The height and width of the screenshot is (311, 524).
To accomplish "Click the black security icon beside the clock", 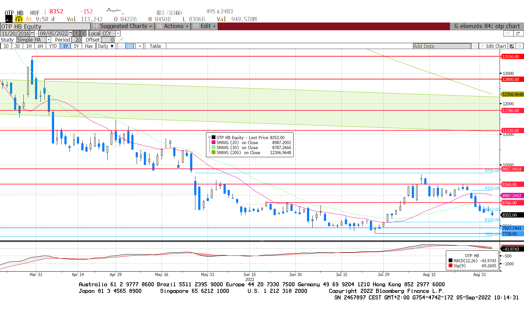I will [9, 19].
